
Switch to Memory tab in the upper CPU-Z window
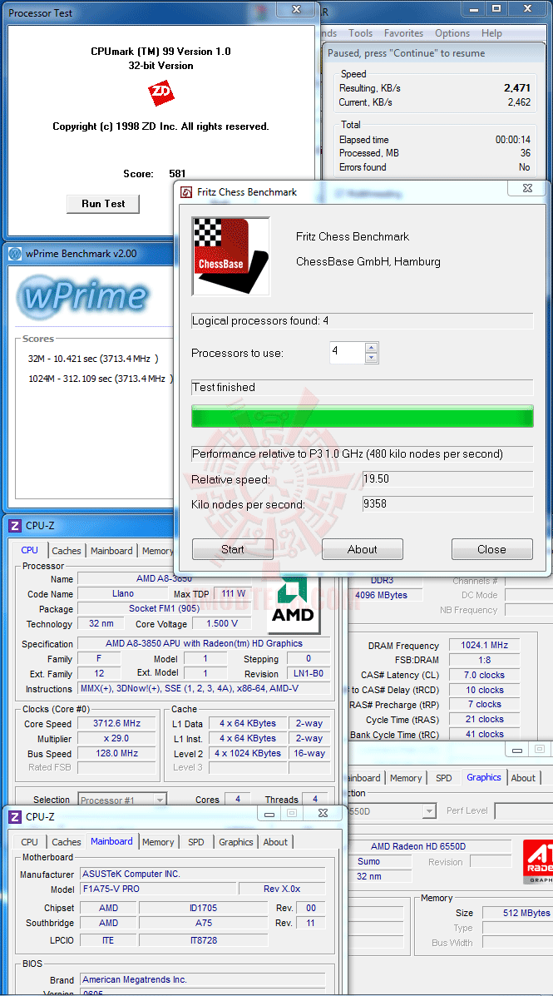(157, 551)
